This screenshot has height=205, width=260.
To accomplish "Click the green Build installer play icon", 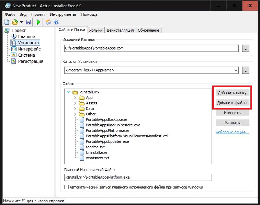I will click(x=38, y=22).
